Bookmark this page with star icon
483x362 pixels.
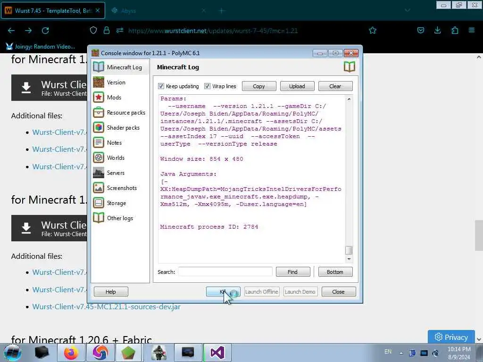373,30
